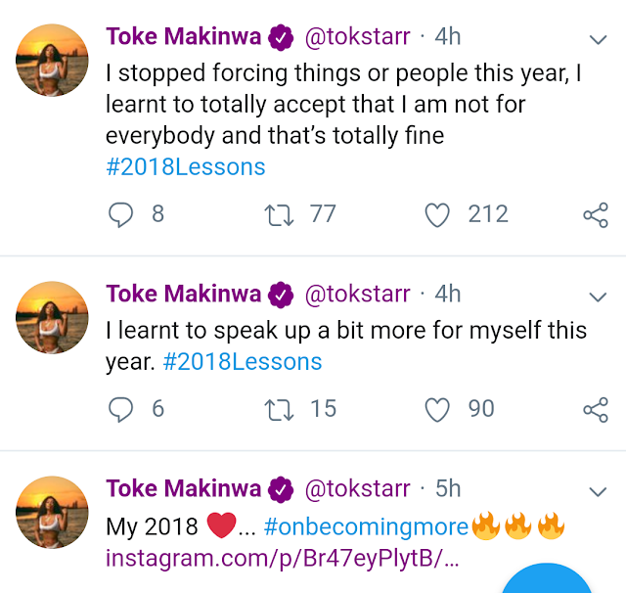Retweet the "stopped forcing things" tweet
626x593 pixels.
pos(280,214)
